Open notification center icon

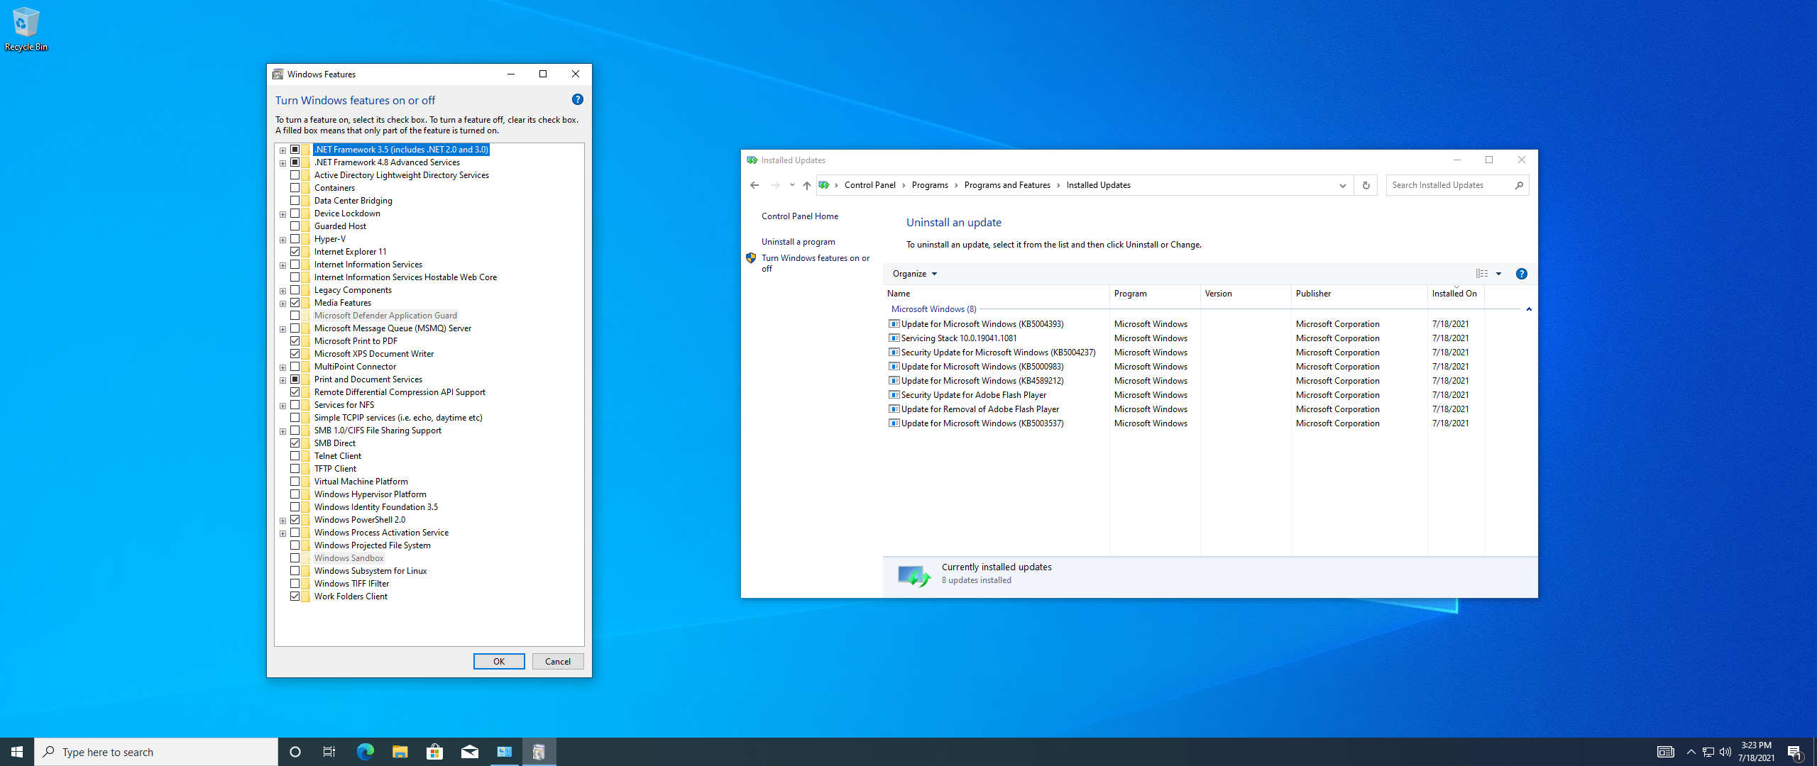(1795, 752)
